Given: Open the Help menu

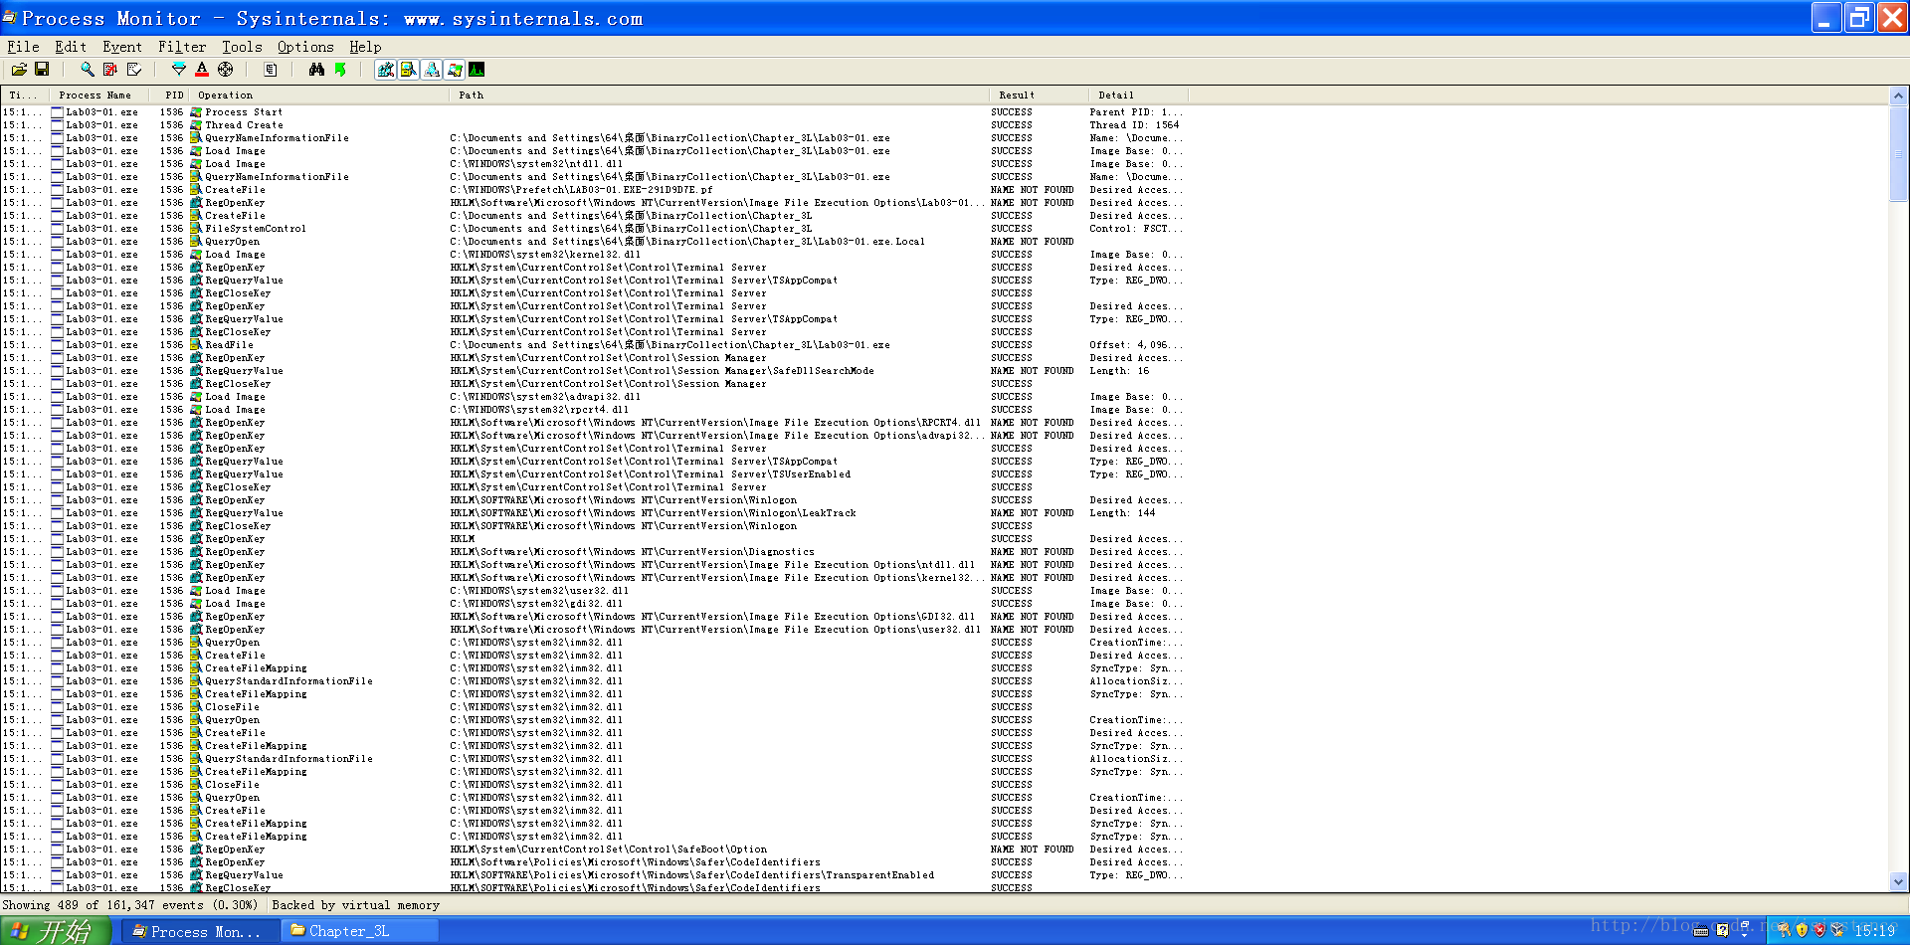Looking at the screenshot, I should pyautogui.click(x=365, y=47).
